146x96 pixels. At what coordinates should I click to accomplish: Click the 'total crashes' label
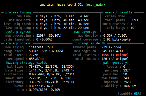(x=84, y=55)
